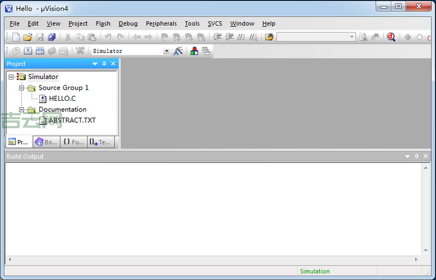Click the Target Options magic wand icon
This screenshot has width=436, height=280.
[178, 51]
